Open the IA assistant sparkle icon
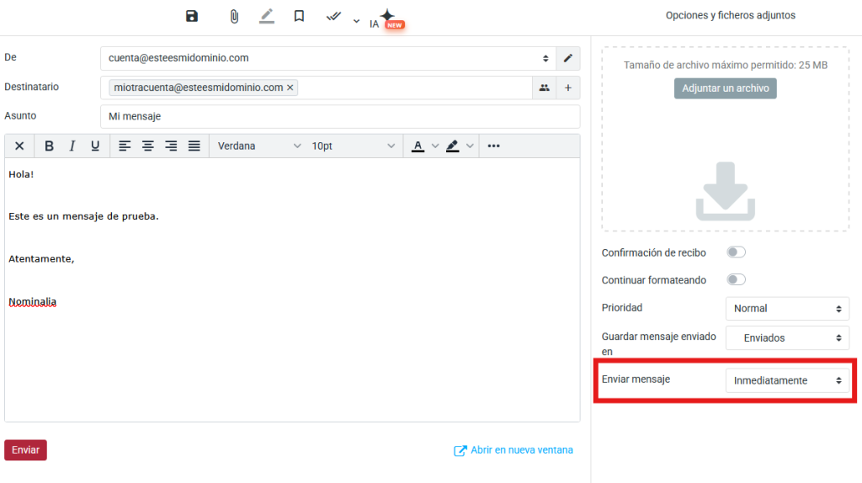The height and width of the screenshot is (483, 862). (x=387, y=19)
